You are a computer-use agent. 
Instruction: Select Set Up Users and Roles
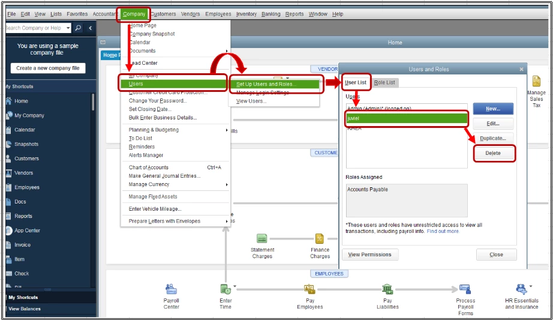pyautogui.click(x=275, y=84)
